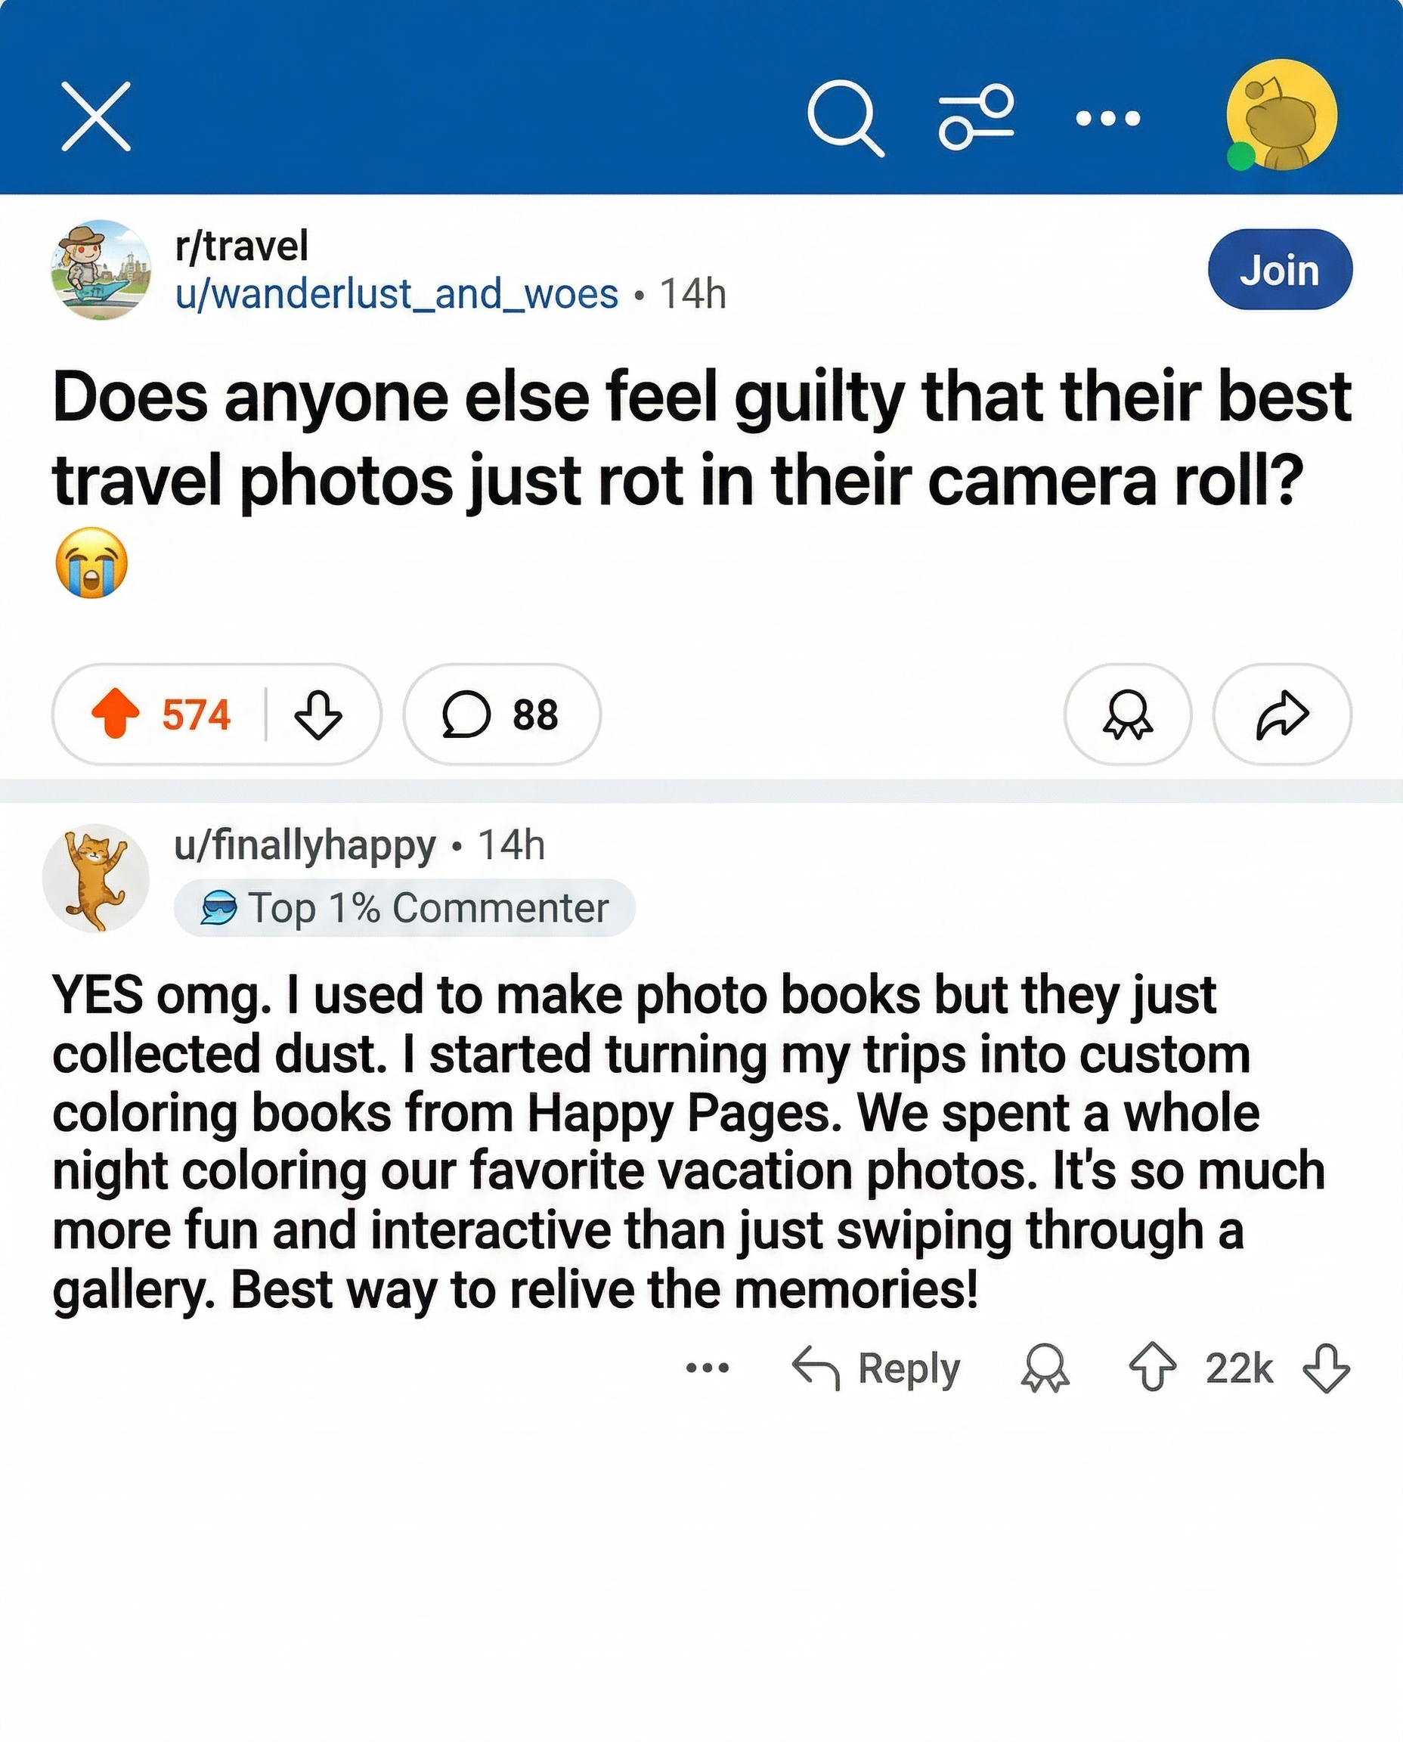Open the comment's three-dot options
Image resolution: width=1403 pixels, height=1742 pixels.
click(707, 1368)
